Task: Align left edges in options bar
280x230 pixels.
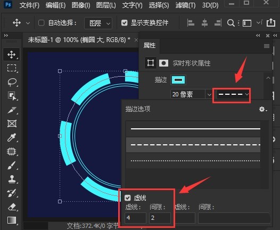Action: pyautogui.click(x=191, y=23)
